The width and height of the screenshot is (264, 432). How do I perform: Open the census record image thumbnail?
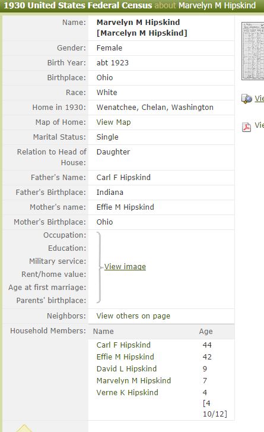pyautogui.click(x=253, y=51)
